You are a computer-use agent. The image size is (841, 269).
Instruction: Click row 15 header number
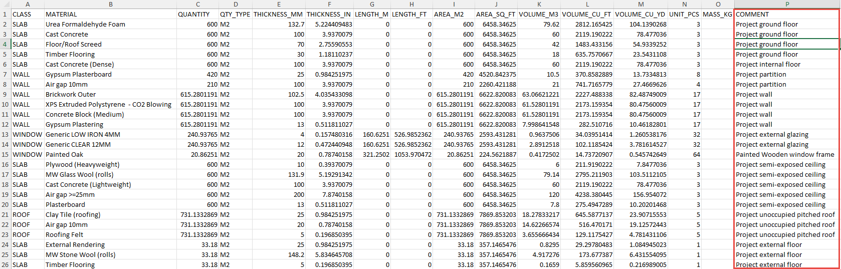click(x=5, y=154)
